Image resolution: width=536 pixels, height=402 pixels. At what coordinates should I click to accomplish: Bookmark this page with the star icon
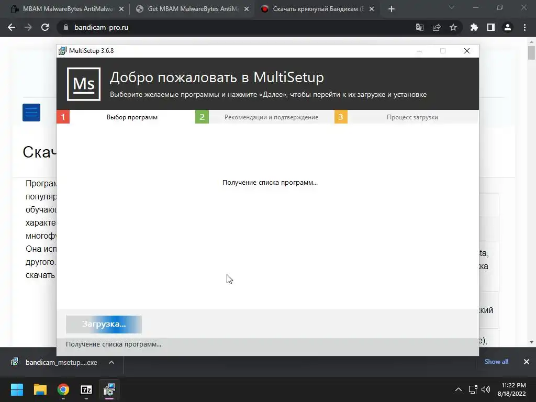(x=453, y=27)
